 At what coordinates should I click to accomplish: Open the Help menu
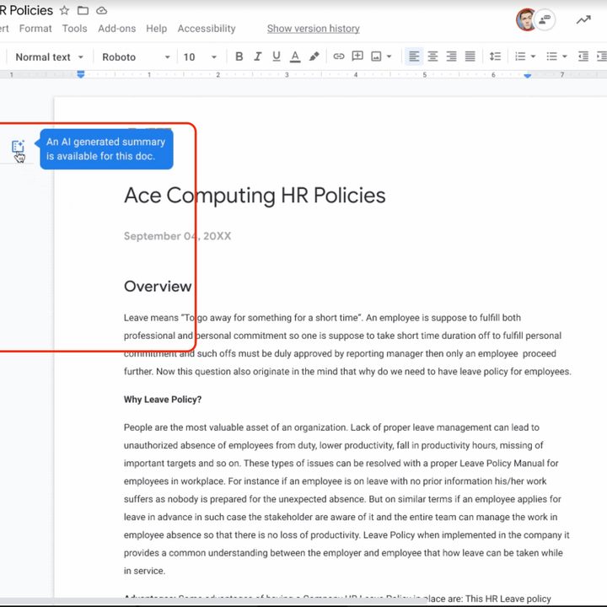point(157,29)
